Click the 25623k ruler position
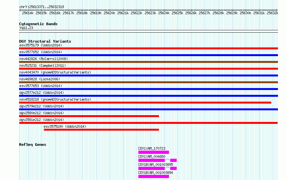The height and width of the screenshot is (180, 287). 150,13
